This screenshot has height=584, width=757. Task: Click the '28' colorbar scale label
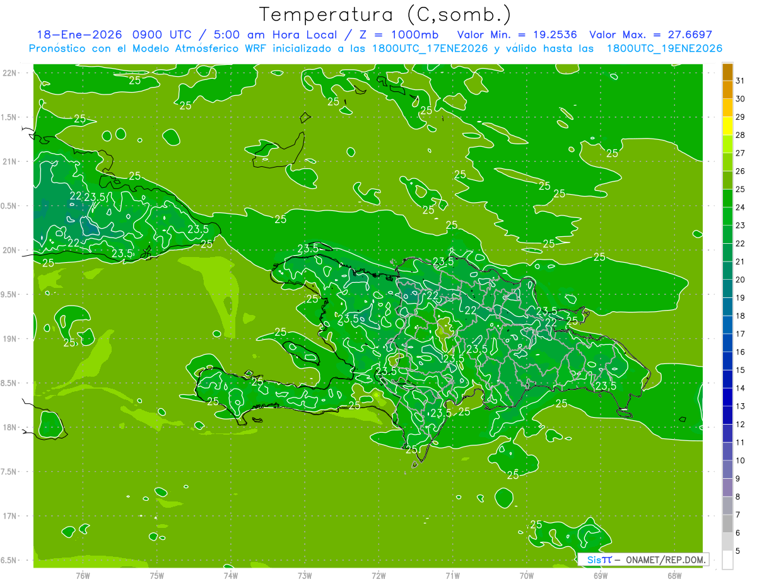(x=741, y=135)
